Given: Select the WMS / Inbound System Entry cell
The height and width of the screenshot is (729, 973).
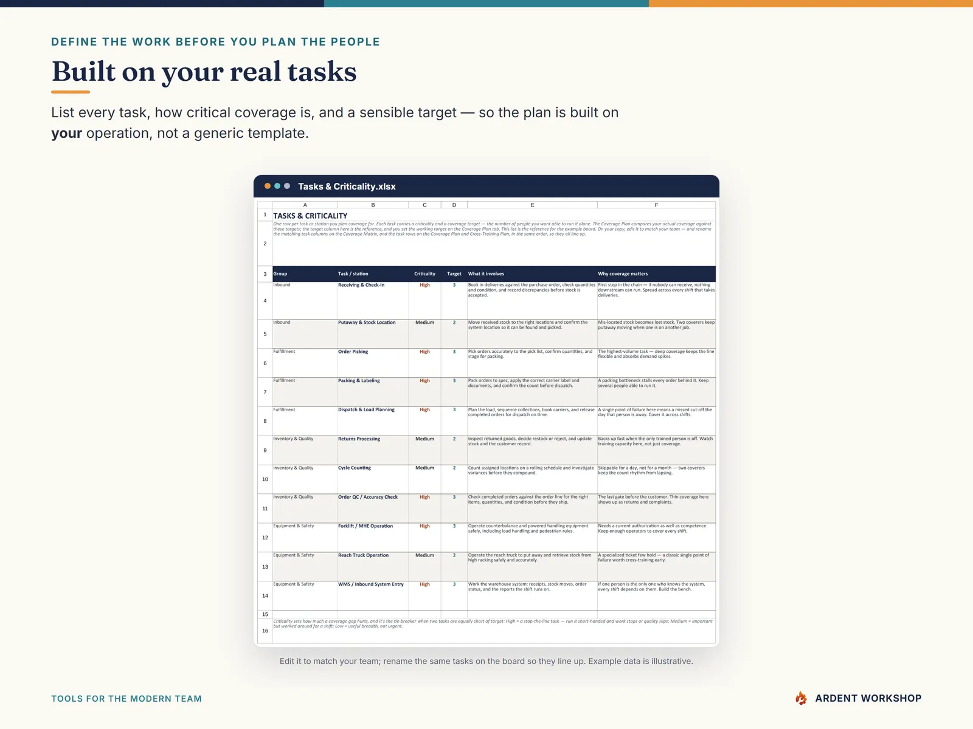Looking at the screenshot, I should pos(373,596).
